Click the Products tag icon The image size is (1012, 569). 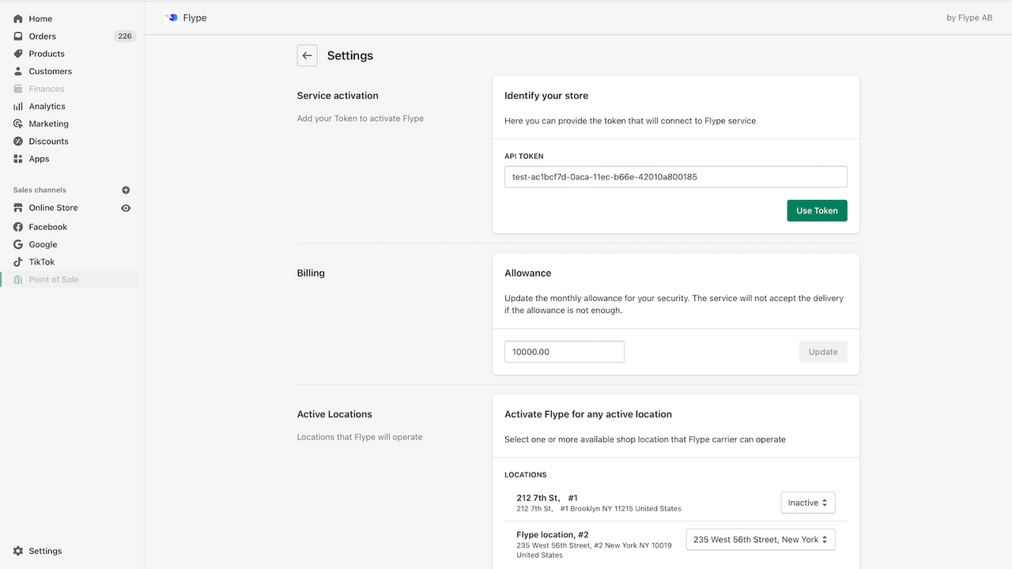click(x=18, y=54)
